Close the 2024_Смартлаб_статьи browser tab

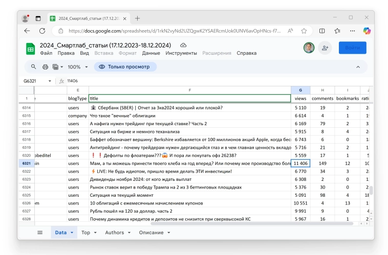click(x=125, y=18)
